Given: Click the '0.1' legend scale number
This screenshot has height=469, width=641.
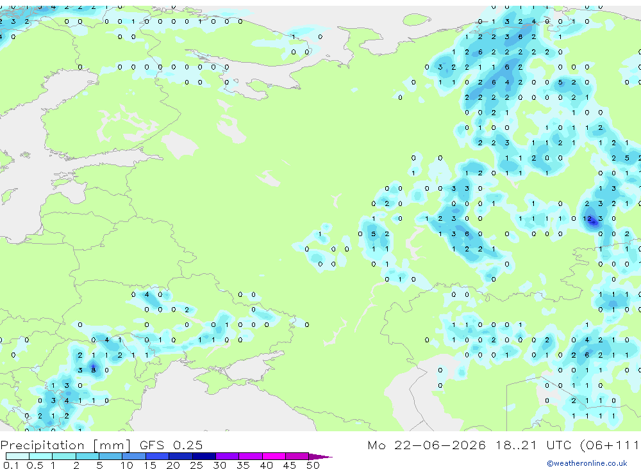Looking at the screenshot, I should [11, 465].
